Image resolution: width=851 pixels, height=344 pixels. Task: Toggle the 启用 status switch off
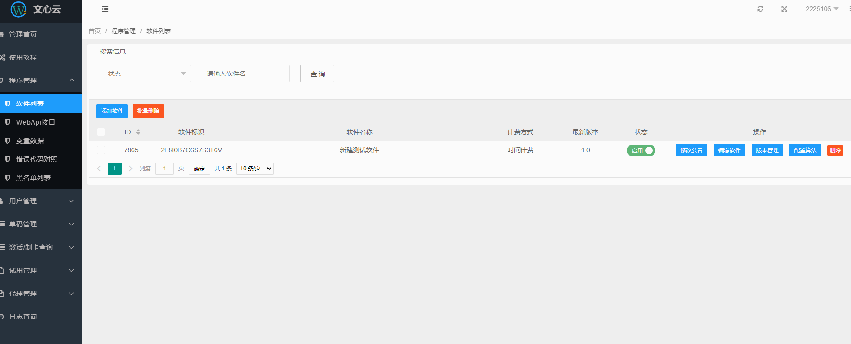pos(641,150)
